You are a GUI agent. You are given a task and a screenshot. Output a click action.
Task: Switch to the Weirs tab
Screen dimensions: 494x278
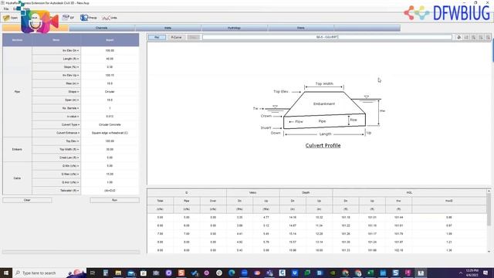pos(300,28)
